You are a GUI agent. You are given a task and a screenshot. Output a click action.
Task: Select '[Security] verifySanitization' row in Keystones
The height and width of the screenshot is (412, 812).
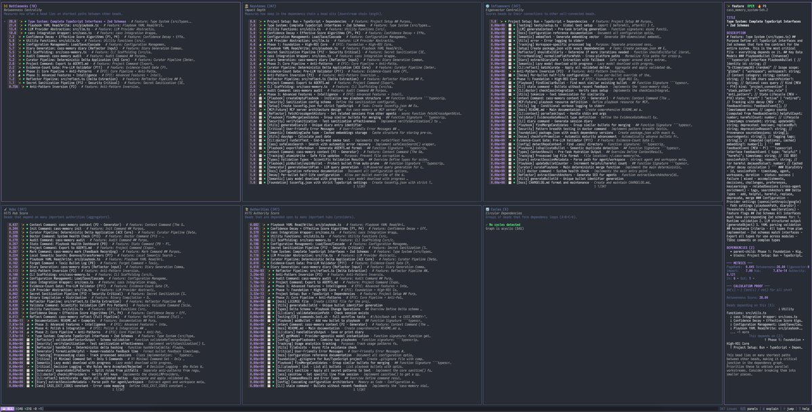point(345,121)
